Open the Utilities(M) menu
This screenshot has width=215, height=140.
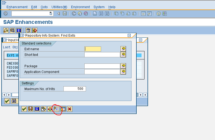coord(59,7)
